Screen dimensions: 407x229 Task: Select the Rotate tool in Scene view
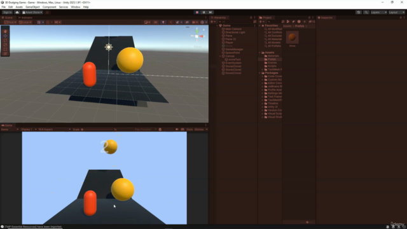coord(5,40)
